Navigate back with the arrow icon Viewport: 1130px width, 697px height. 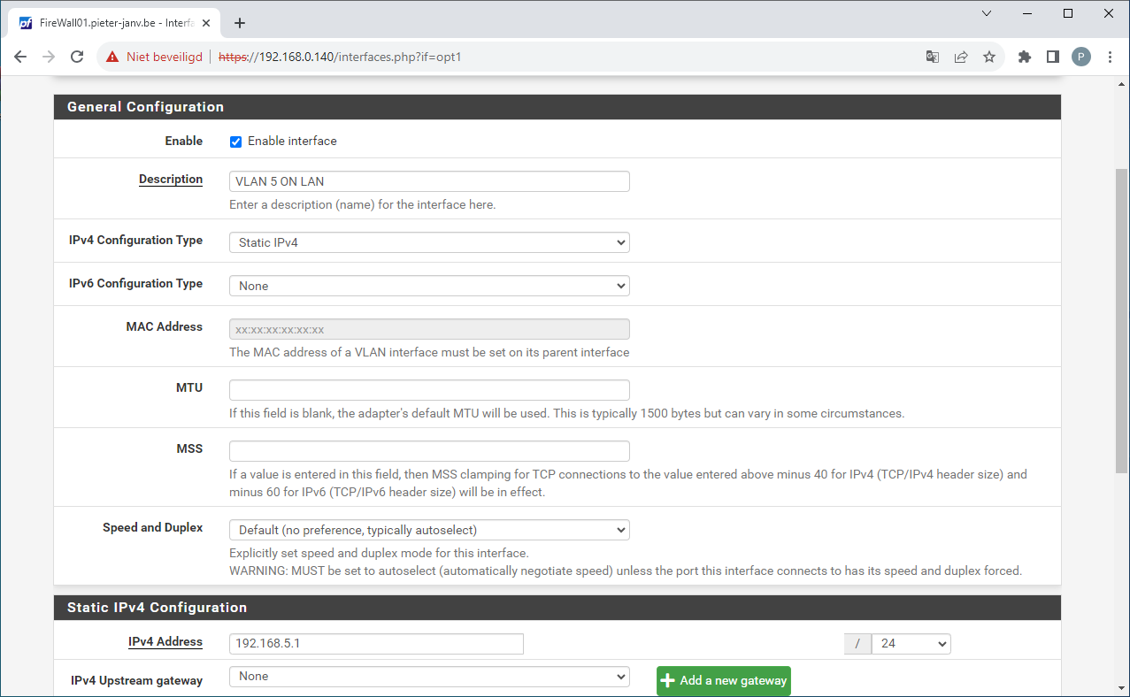(x=19, y=56)
